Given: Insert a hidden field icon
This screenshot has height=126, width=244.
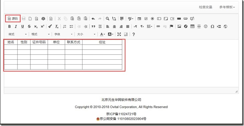Looking at the screenshot, I should pyautogui.click(x=192, y=19).
